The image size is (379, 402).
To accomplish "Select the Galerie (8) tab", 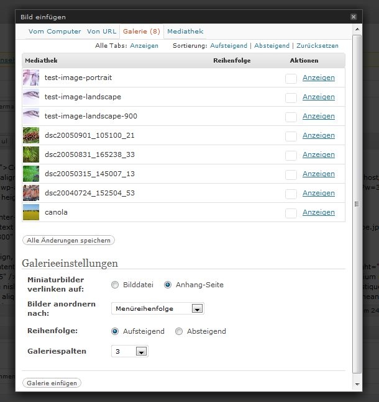I will [x=142, y=31].
